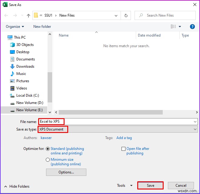
Task: Click Add a tag
Action: coord(124,138)
